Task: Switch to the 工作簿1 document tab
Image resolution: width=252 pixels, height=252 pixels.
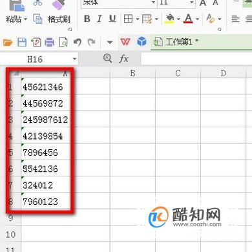Action: (x=176, y=42)
